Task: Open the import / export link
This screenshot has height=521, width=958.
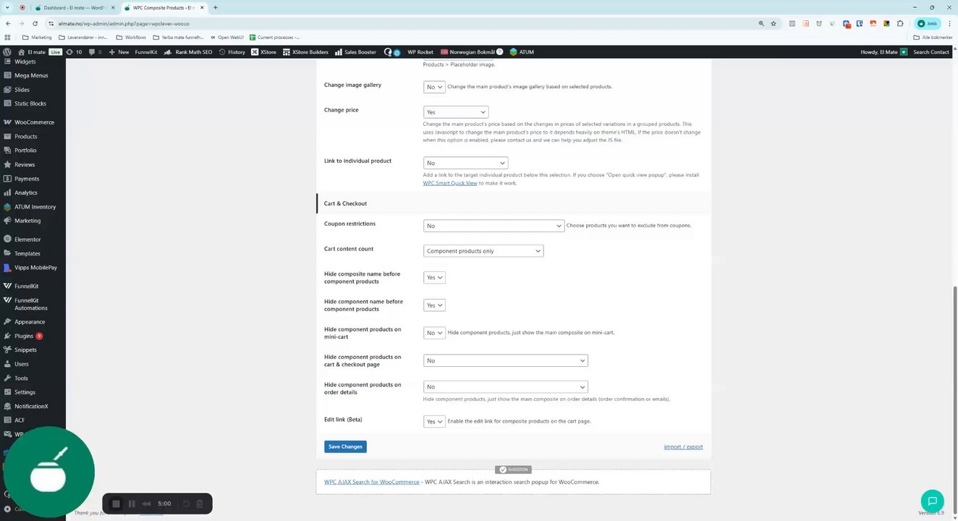Action: pos(683,446)
